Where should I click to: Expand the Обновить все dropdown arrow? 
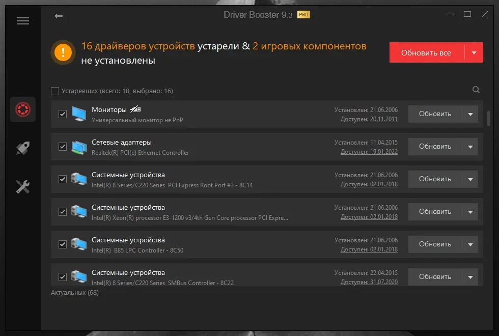click(472, 52)
